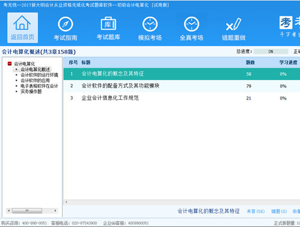The image size is (300, 227).
Task: Click the 序号 column header
Action: point(73,63)
